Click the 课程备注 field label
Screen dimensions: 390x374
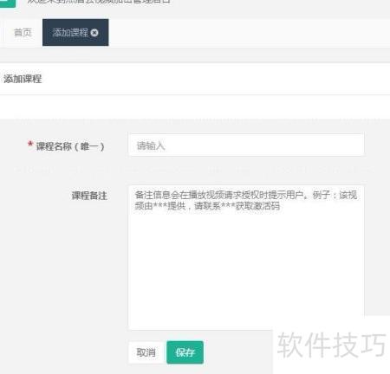[89, 196]
